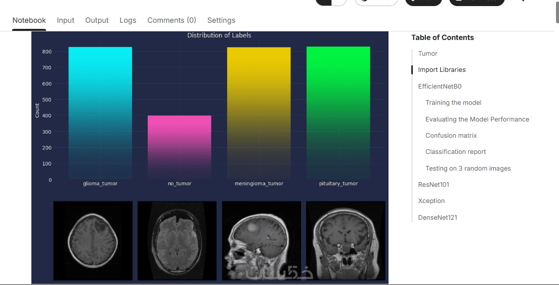
Task: Go to Training the model subsection
Action: [453, 103]
